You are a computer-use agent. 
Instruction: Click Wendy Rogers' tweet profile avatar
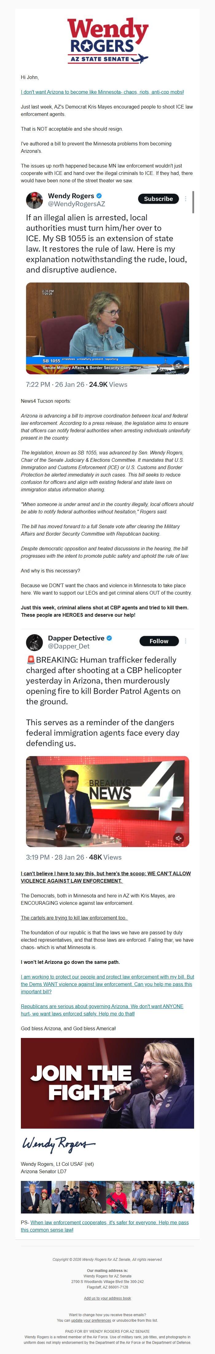click(x=35, y=200)
